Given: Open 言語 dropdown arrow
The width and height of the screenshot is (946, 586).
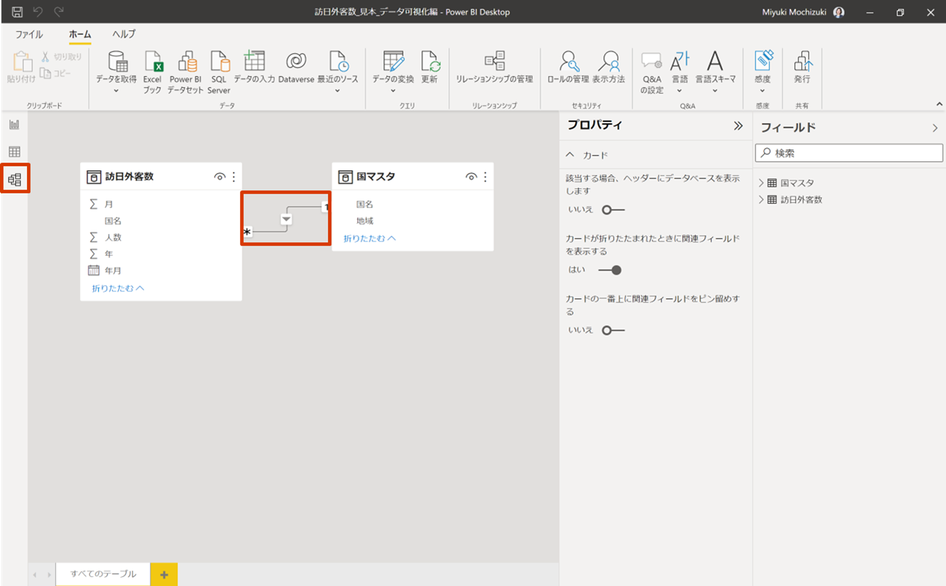Looking at the screenshot, I should click(x=680, y=91).
